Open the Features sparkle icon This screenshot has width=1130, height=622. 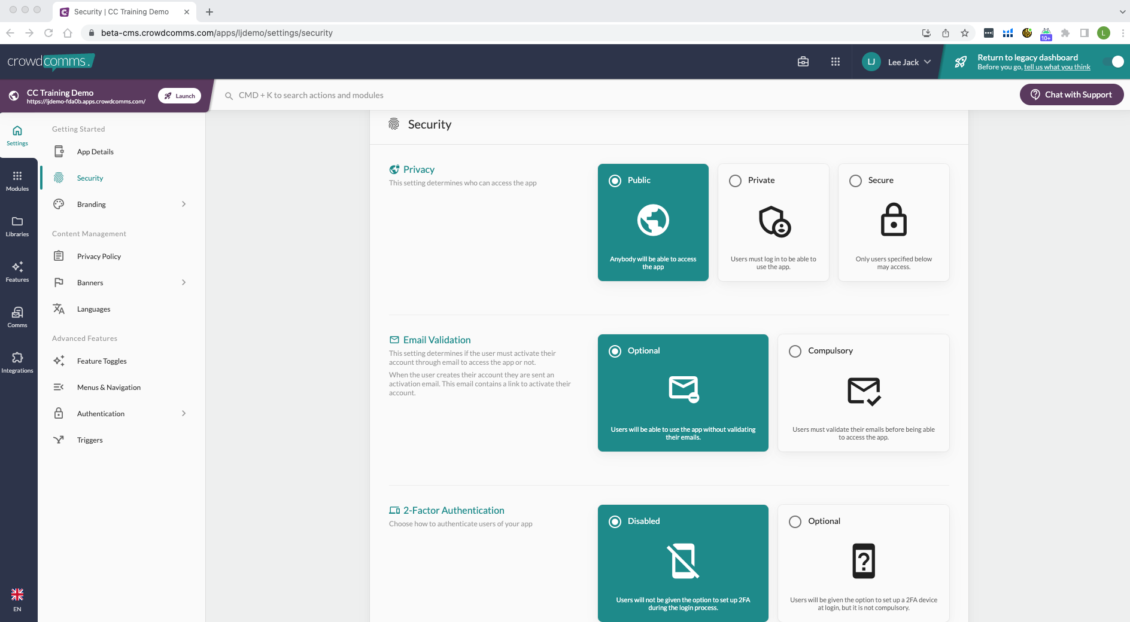point(17,272)
